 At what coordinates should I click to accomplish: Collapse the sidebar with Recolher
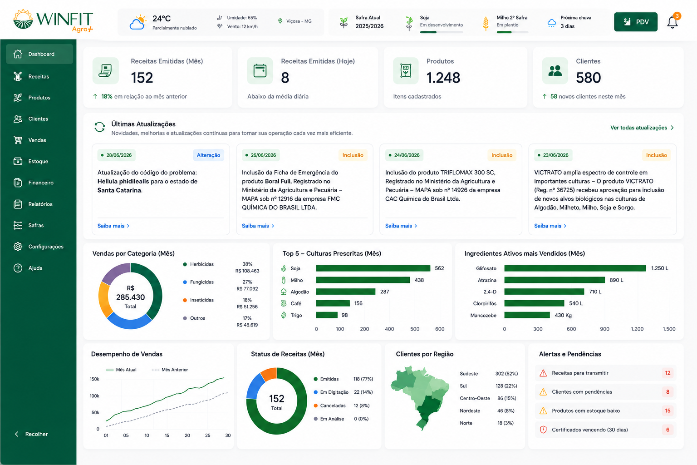pos(31,434)
